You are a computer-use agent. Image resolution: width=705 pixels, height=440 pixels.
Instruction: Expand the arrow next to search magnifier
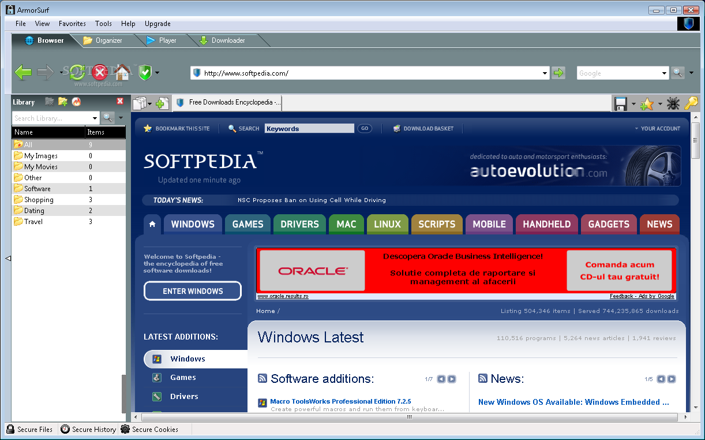point(691,73)
